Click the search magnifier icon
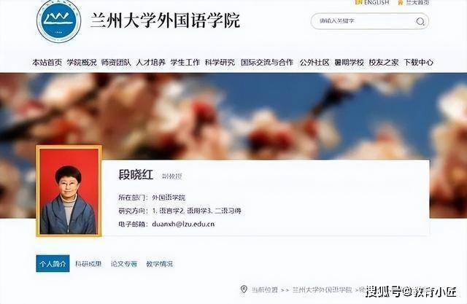 [x=420, y=21]
